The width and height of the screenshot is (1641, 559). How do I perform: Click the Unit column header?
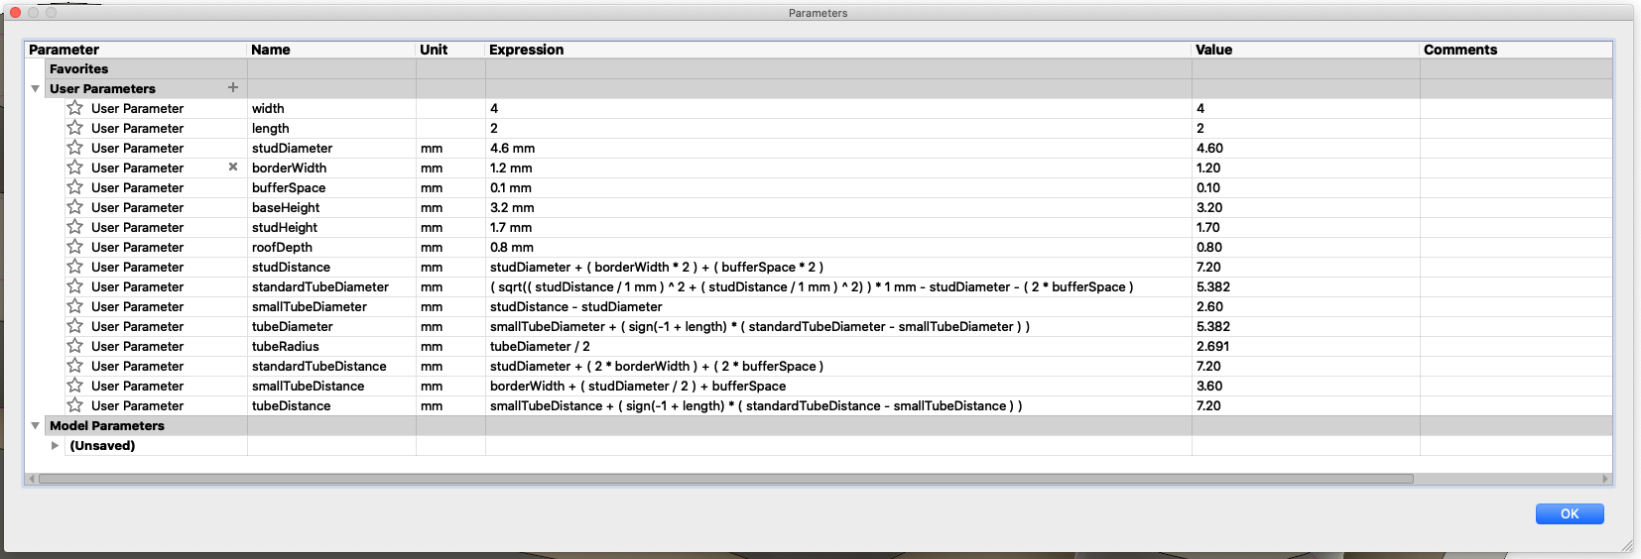click(450, 50)
